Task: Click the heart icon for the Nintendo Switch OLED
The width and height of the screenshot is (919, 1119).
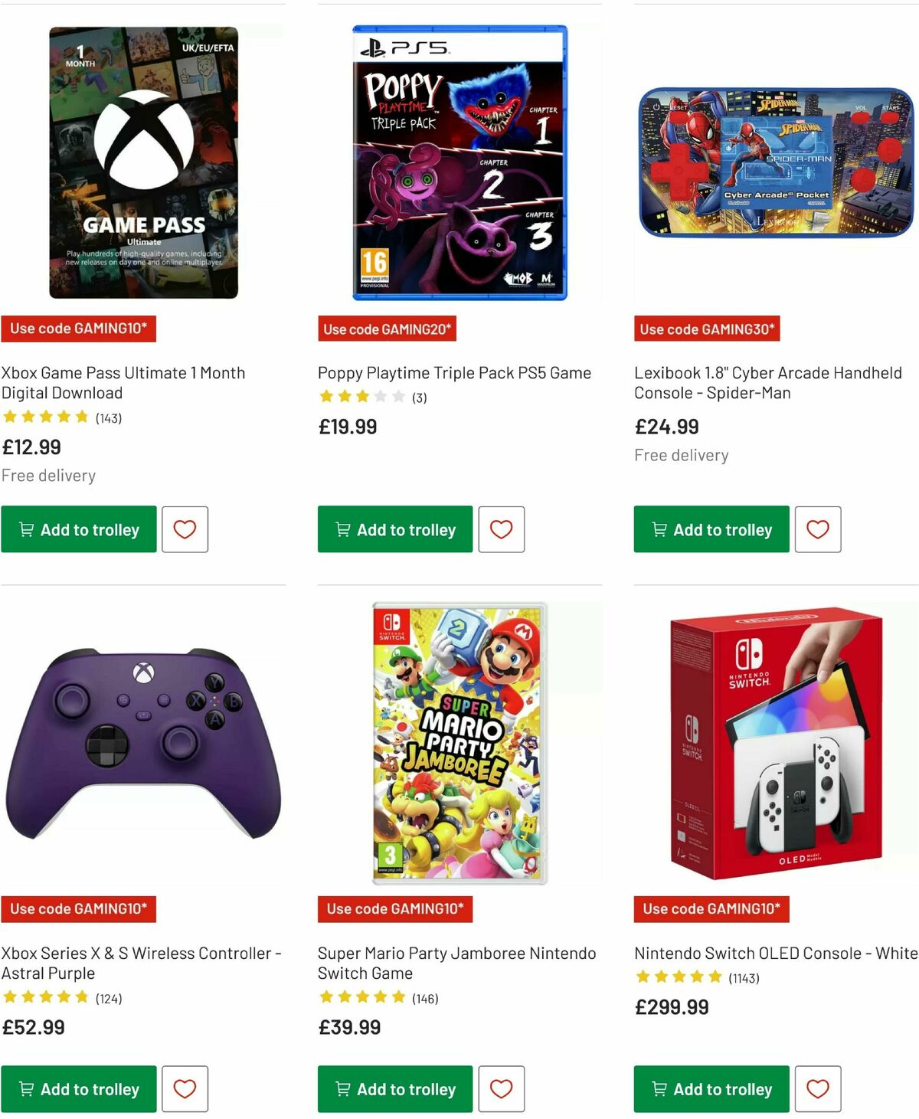Action: [818, 1088]
